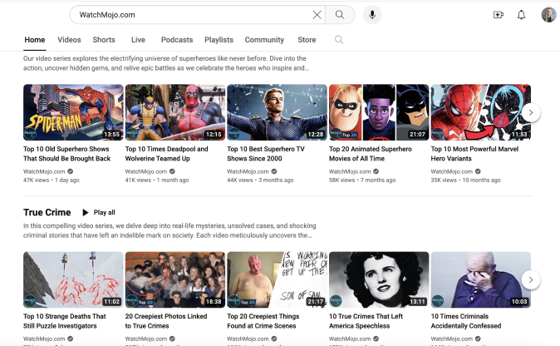Open the True Crimes America Speechless thumbnail

[x=379, y=279]
